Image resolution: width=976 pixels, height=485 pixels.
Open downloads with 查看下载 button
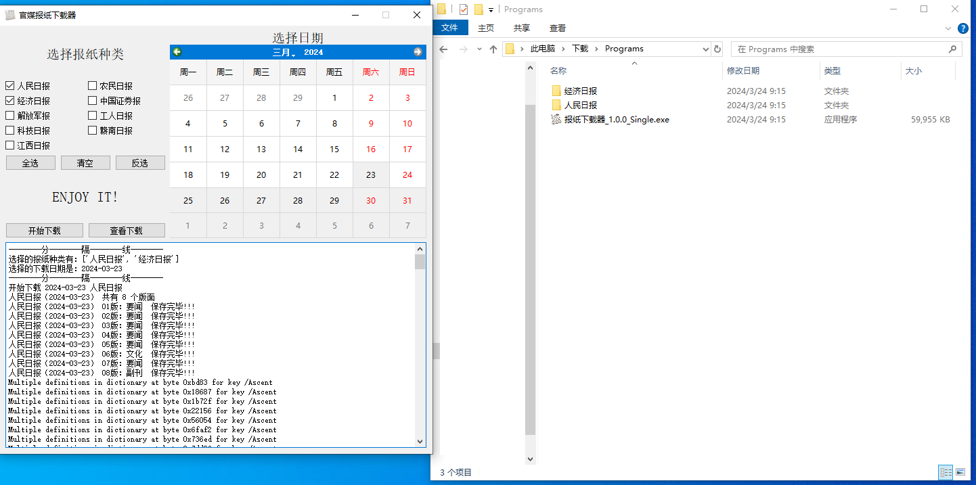click(x=127, y=230)
